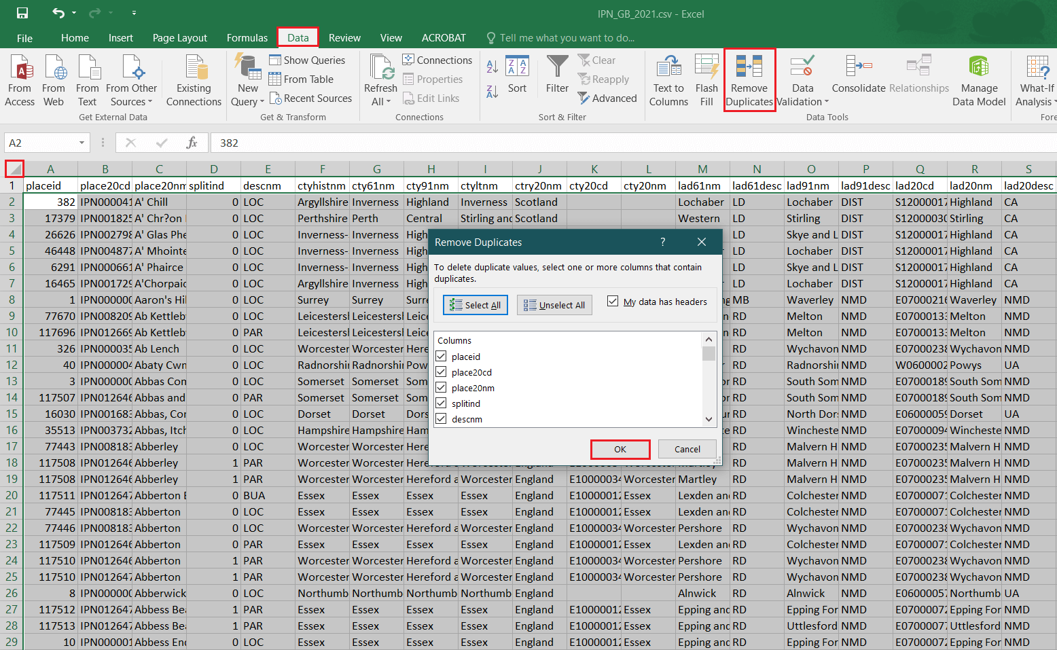
Task: Switch to the View tab
Action: [391, 38]
